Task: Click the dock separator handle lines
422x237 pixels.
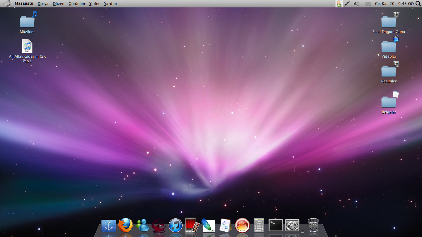Action: point(303,232)
